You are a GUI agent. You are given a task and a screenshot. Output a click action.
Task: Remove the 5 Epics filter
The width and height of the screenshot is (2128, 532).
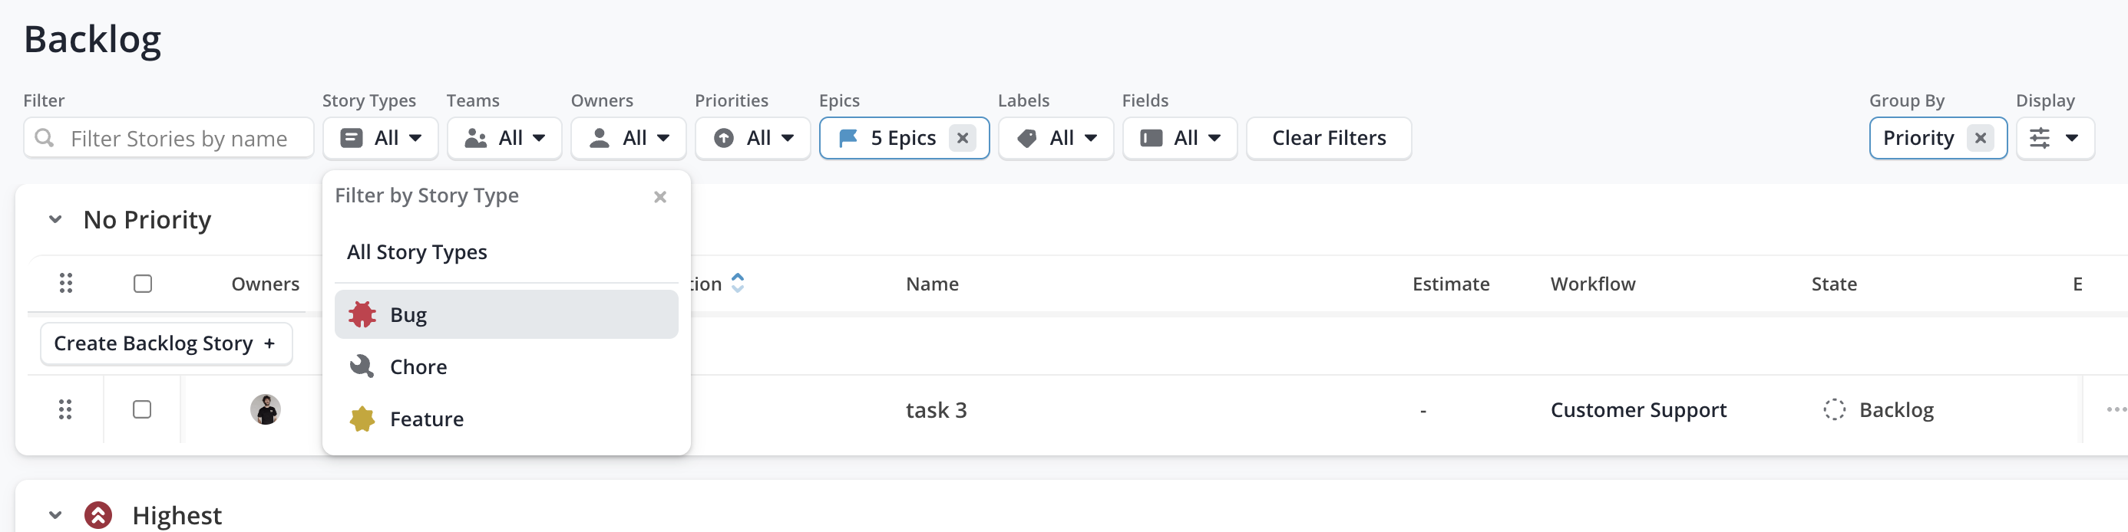coord(963,138)
